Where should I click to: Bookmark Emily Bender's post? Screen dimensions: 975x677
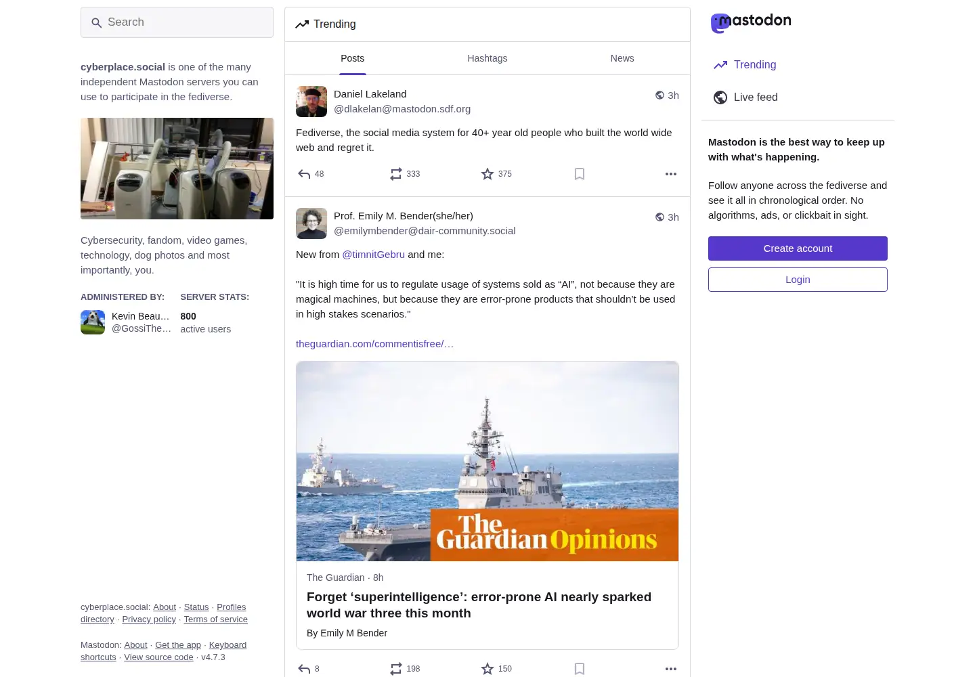click(x=580, y=669)
